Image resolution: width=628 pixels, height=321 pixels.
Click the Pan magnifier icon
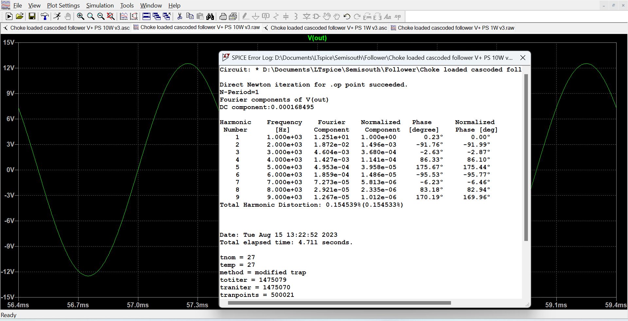(91, 16)
